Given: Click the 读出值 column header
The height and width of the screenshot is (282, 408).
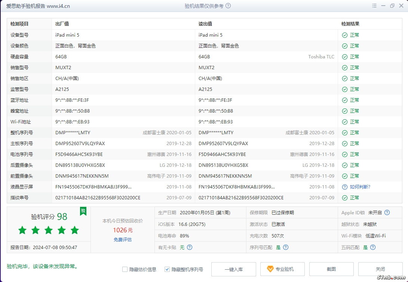Looking at the screenshot, I should pos(205,24).
